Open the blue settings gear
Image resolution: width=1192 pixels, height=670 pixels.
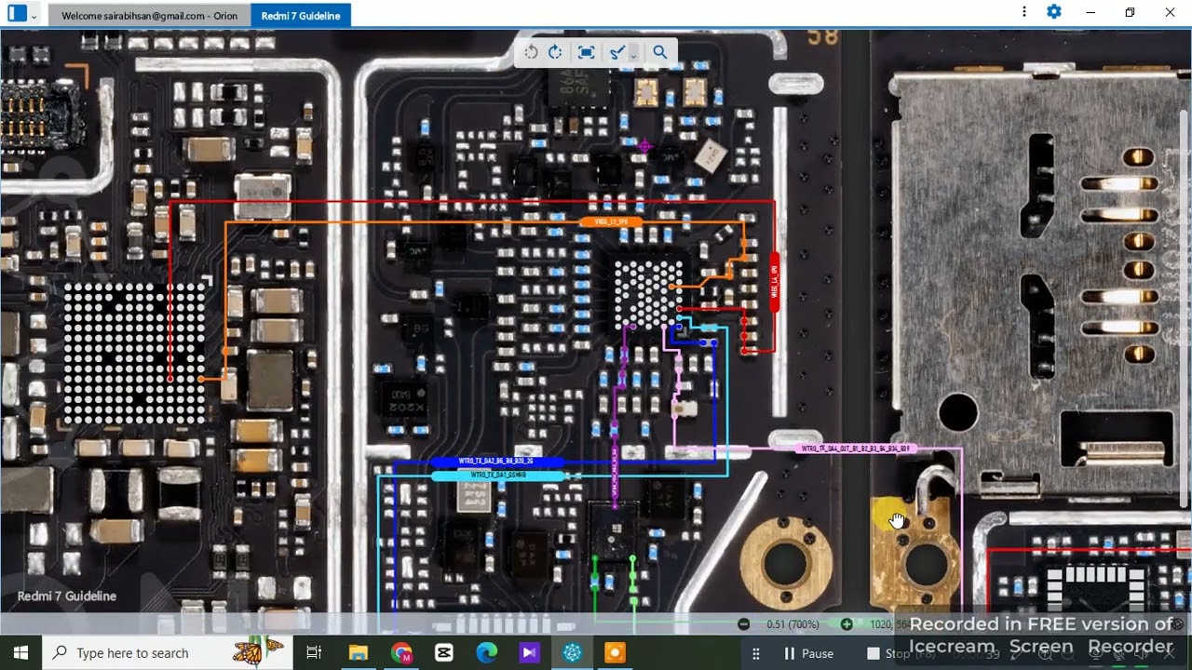pos(1054,12)
